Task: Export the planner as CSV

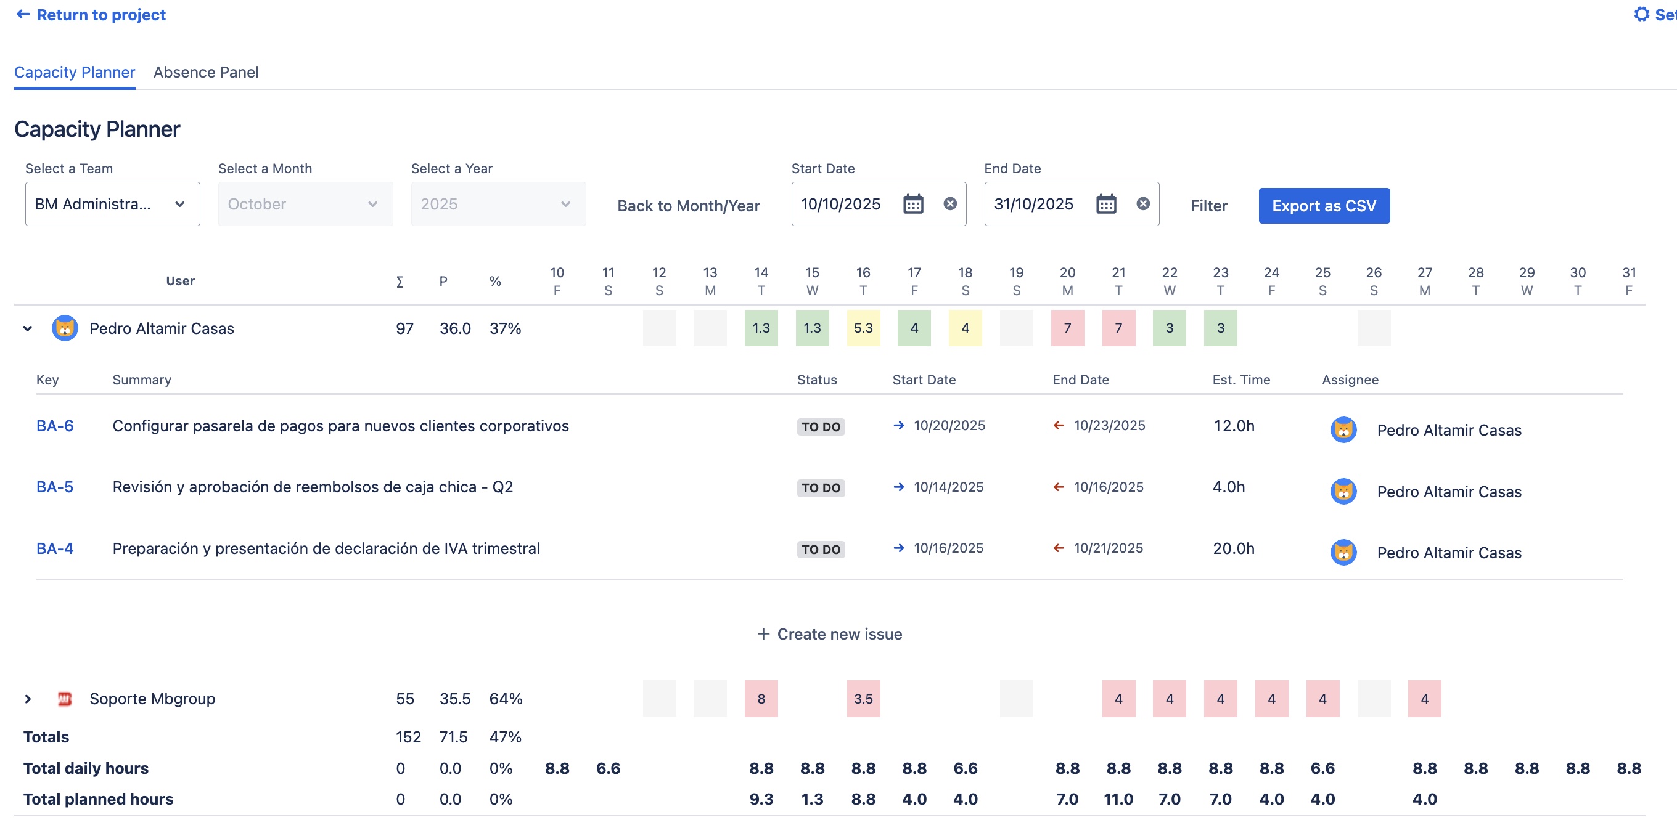Action: point(1324,206)
